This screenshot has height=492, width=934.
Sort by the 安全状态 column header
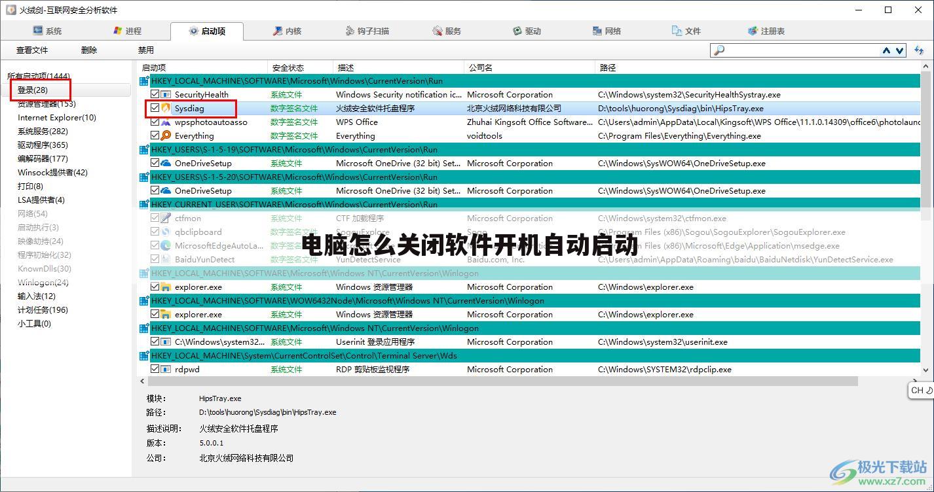301,67
